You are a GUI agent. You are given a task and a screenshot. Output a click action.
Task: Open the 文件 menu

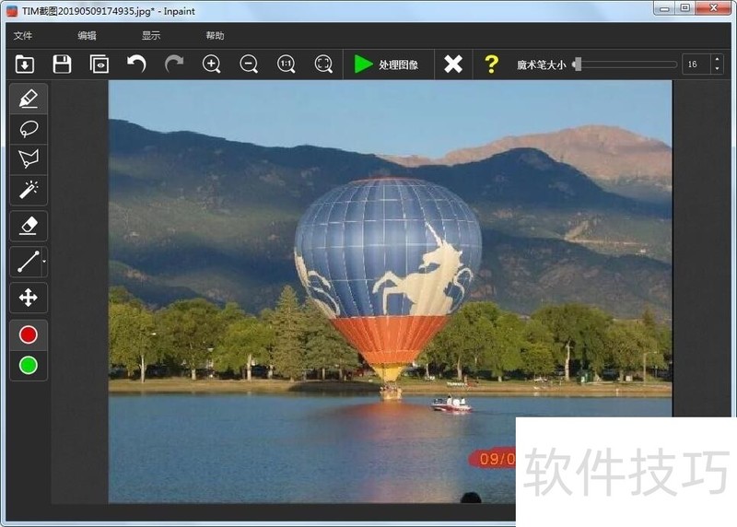coord(22,36)
